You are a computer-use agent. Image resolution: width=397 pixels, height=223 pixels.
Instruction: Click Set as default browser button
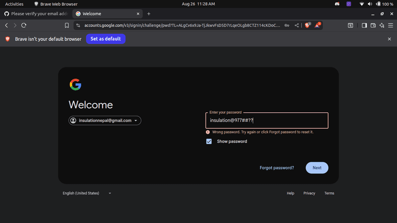tap(105, 39)
